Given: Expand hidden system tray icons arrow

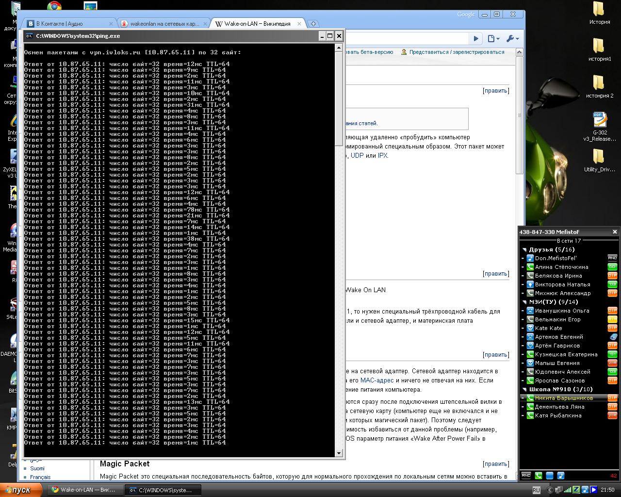Looking at the screenshot, I should tap(550, 490).
